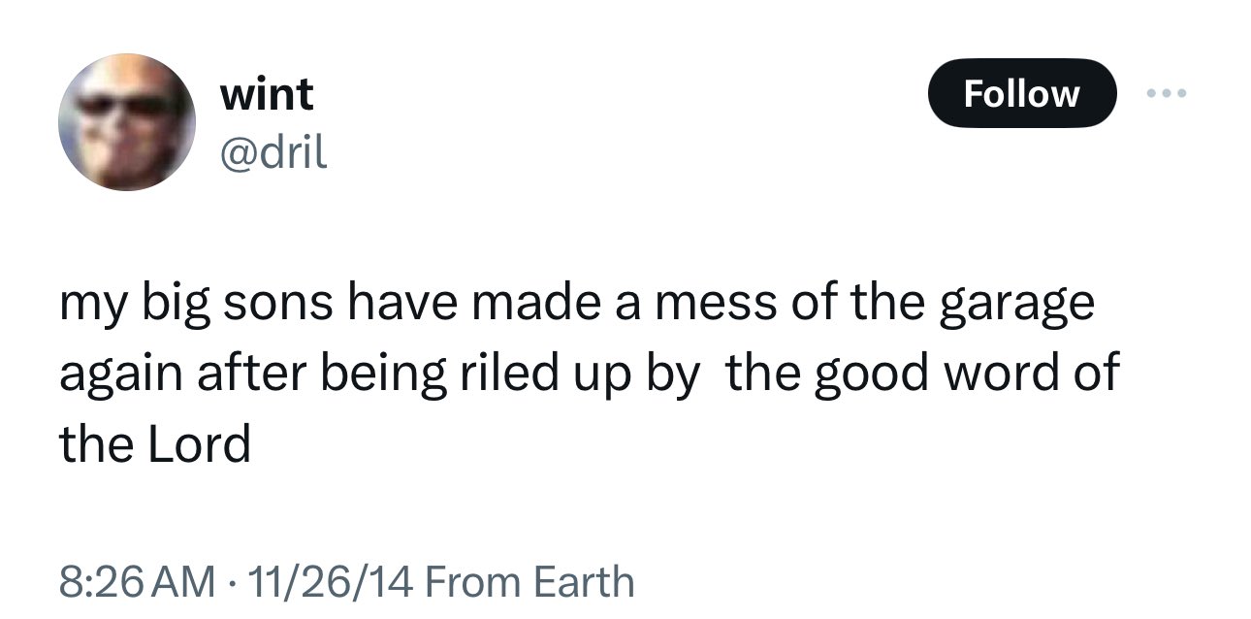Image resolution: width=1251 pixels, height=619 pixels.
Task: Click the 8:26 AM timestamp
Action: pos(137,581)
